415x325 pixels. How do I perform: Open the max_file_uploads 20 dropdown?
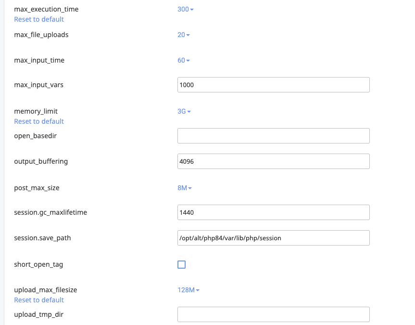tap(183, 35)
